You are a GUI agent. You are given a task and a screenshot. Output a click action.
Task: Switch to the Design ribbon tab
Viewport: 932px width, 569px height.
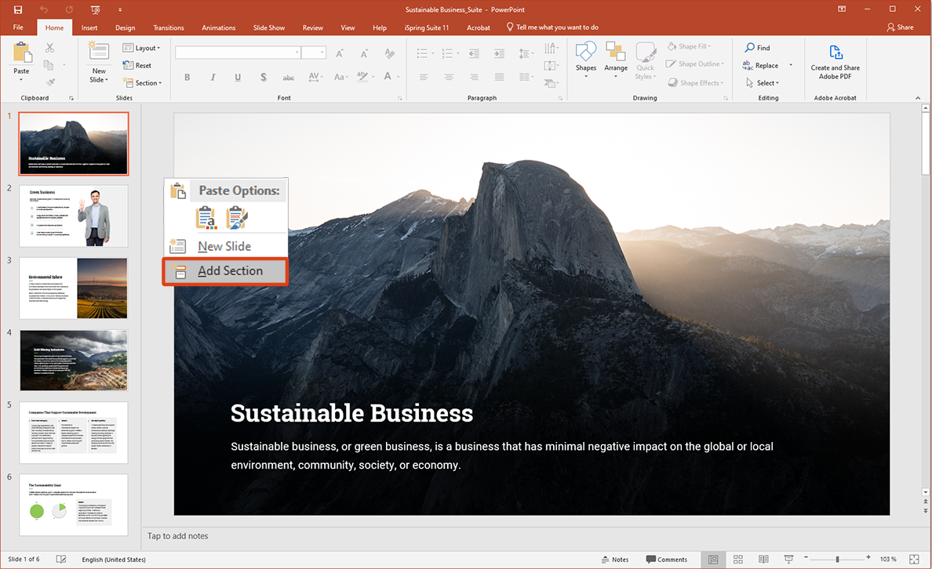125,27
